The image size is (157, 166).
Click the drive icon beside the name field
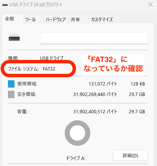[14, 38]
